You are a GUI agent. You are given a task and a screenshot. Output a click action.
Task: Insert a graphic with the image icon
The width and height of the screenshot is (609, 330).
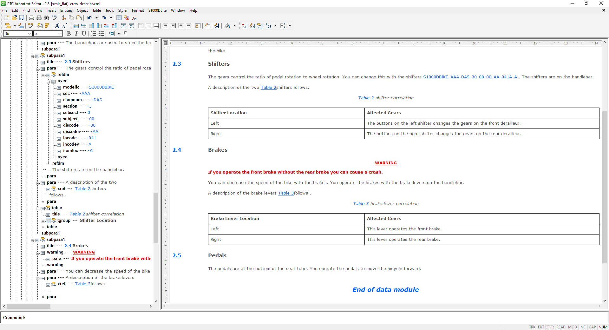point(126,18)
